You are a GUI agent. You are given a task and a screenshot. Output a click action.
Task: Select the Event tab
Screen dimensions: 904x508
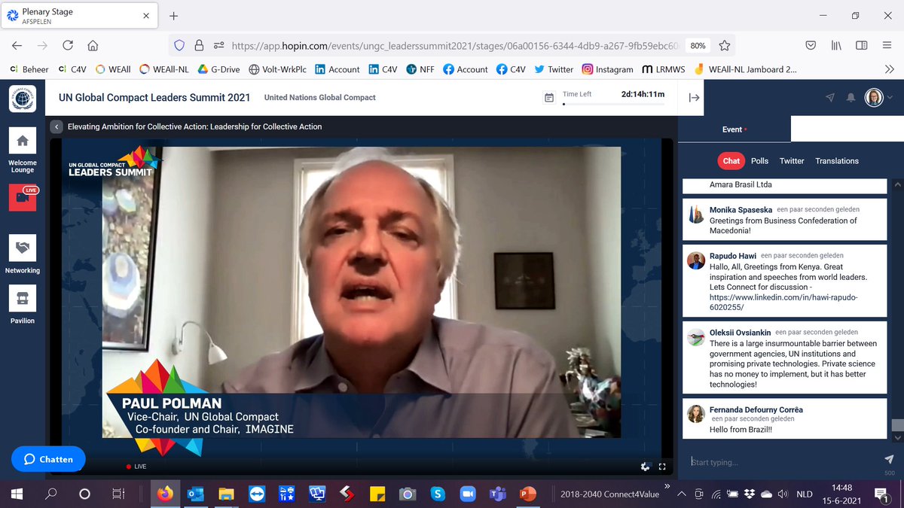pos(734,129)
